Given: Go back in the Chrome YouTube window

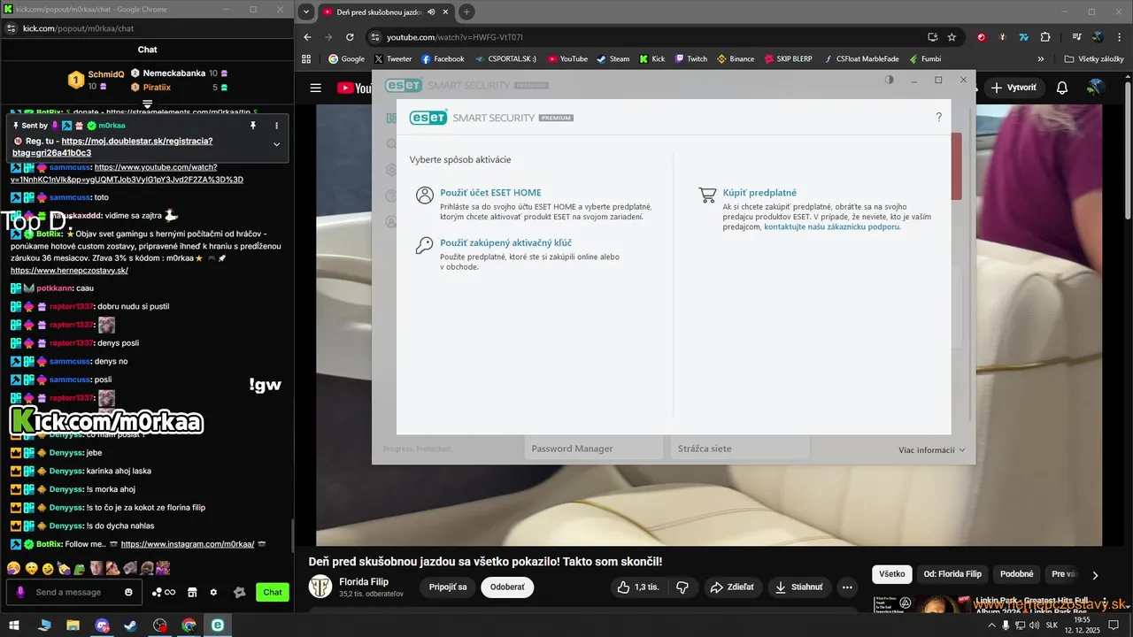Looking at the screenshot, I should click(307, 37).
